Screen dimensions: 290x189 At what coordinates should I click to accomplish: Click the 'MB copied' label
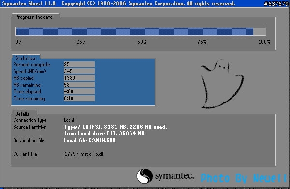(24, 78)
